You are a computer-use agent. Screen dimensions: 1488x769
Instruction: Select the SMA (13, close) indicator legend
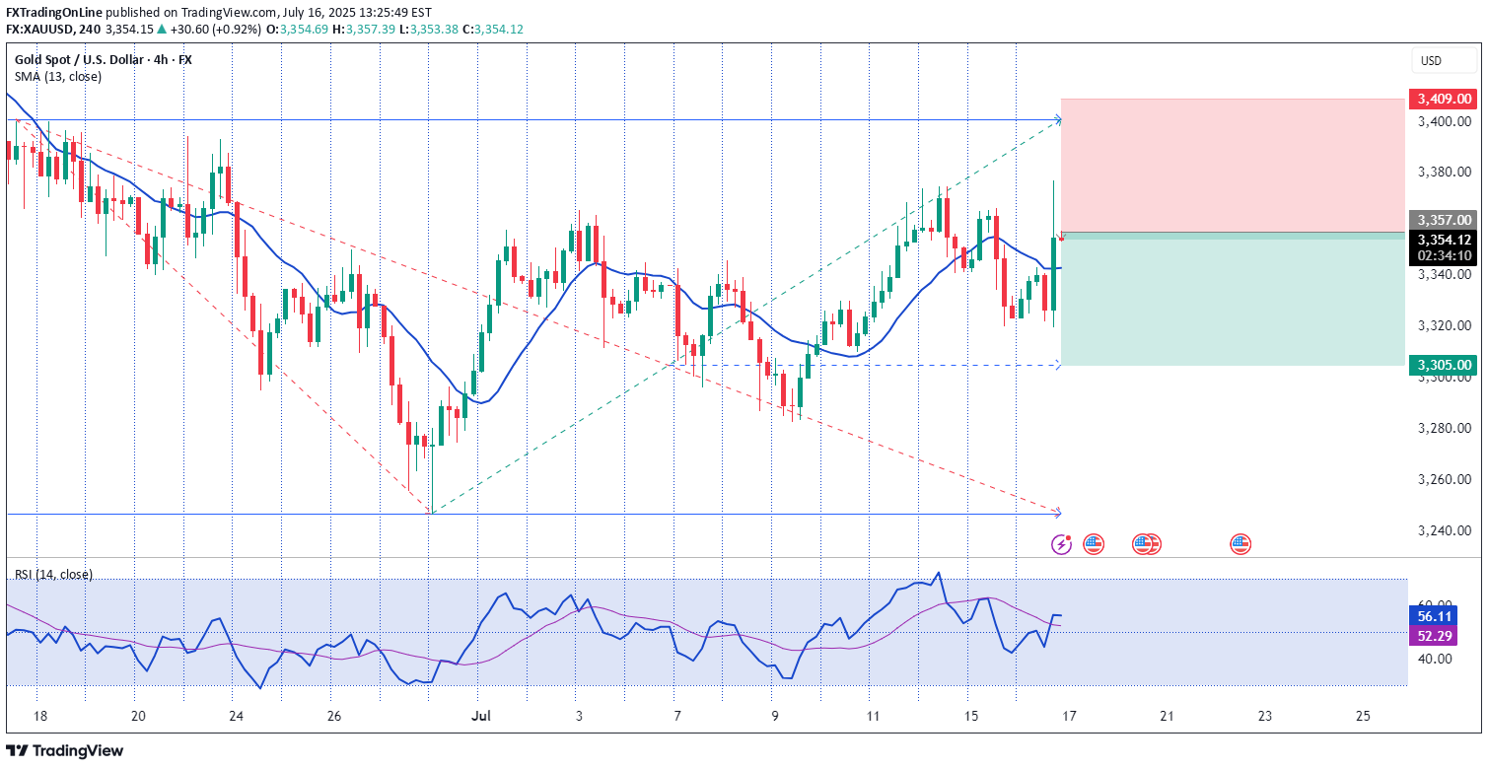click(57, 77)
